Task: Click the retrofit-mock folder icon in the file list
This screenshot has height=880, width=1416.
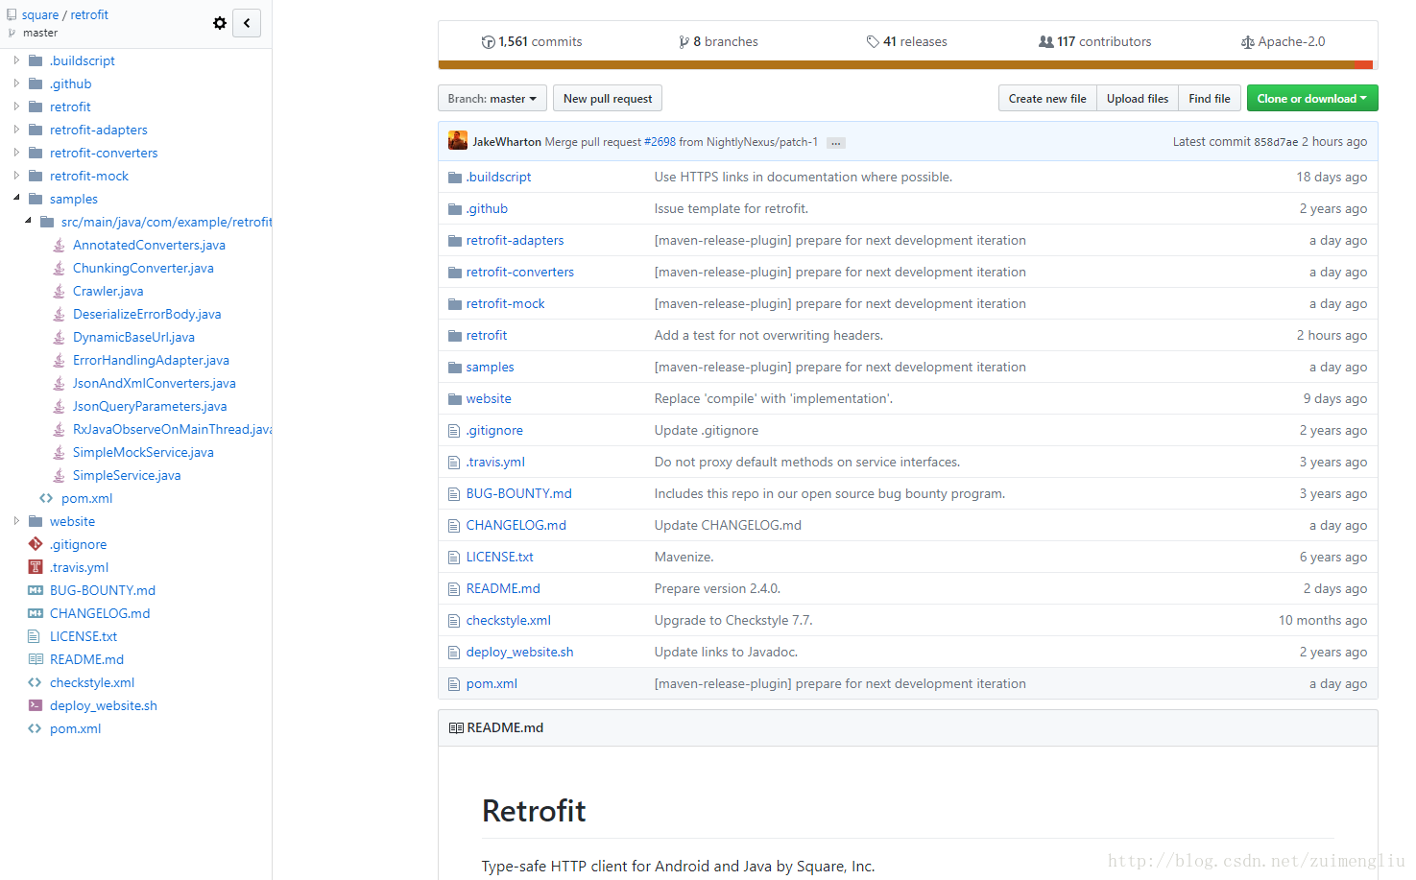Action: click(x=455, y=304)
